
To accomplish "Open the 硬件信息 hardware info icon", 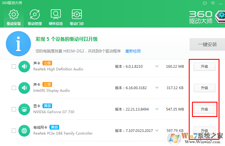I will [56, 17].
